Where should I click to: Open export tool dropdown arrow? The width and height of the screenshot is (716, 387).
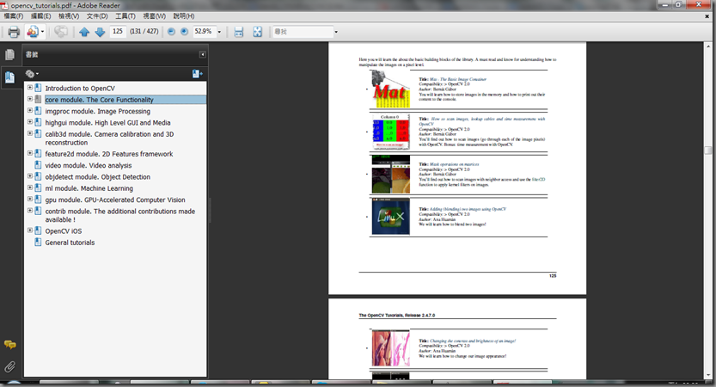click(x=42, y=32)
